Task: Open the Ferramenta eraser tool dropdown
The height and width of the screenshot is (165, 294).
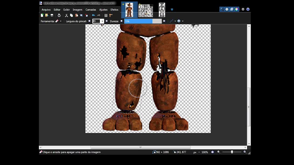Action: click(58, 21)
